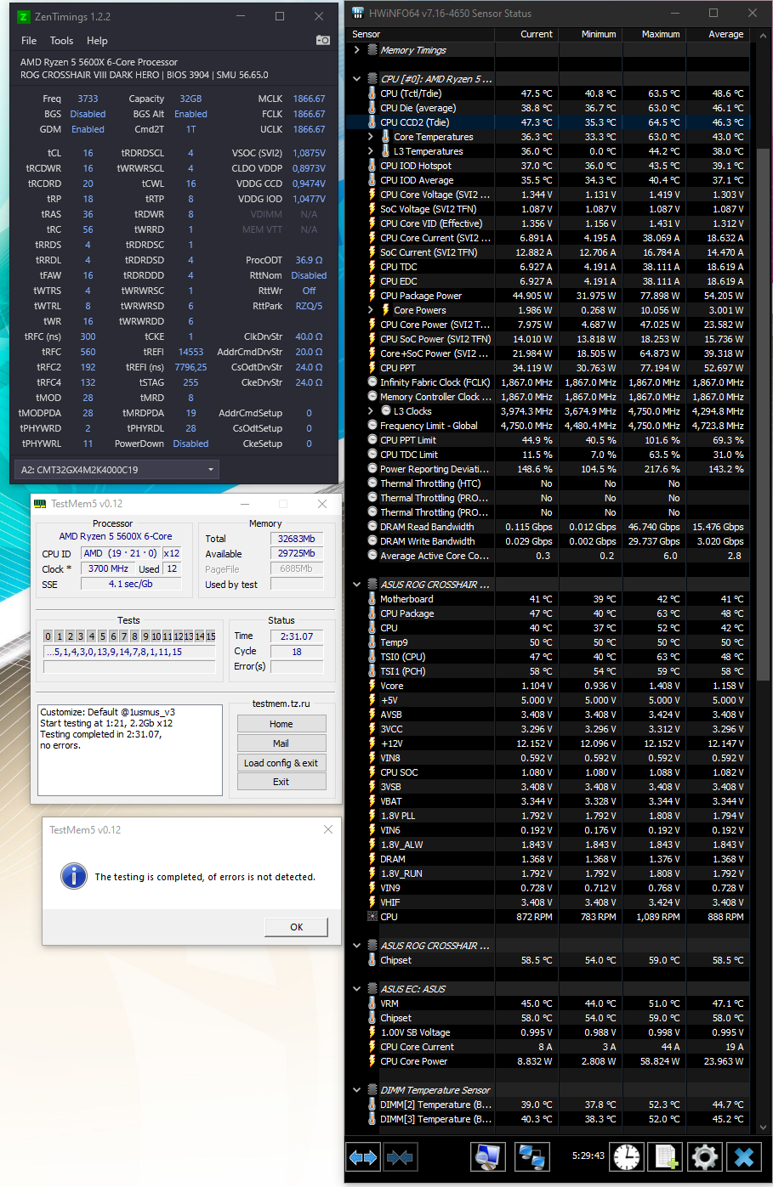Image resolution: width=773 pixels, height=1187 pixels.
Task: Open the A2: CMT32GX4M2K4000C19 module dropdown
Action: pyautogui.click(x=117, y=470)
